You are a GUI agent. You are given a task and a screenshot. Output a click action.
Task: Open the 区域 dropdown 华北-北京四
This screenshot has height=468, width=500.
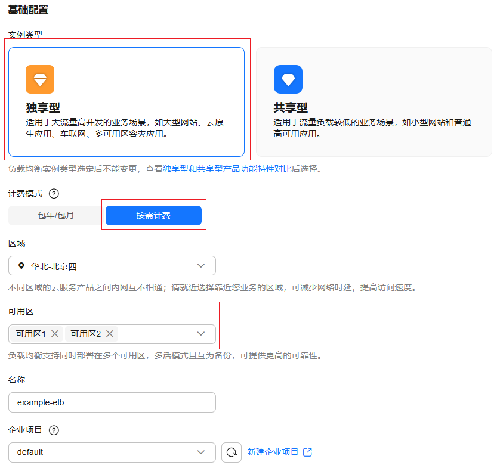(x=112, y=266)
